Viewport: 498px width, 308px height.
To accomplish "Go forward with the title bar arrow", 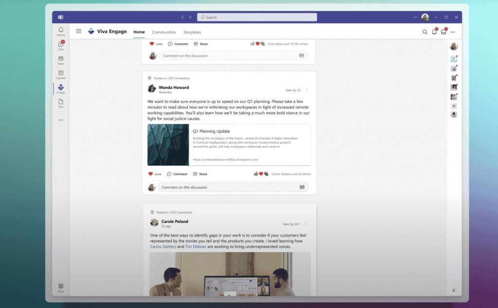I will tap(190, 17).
